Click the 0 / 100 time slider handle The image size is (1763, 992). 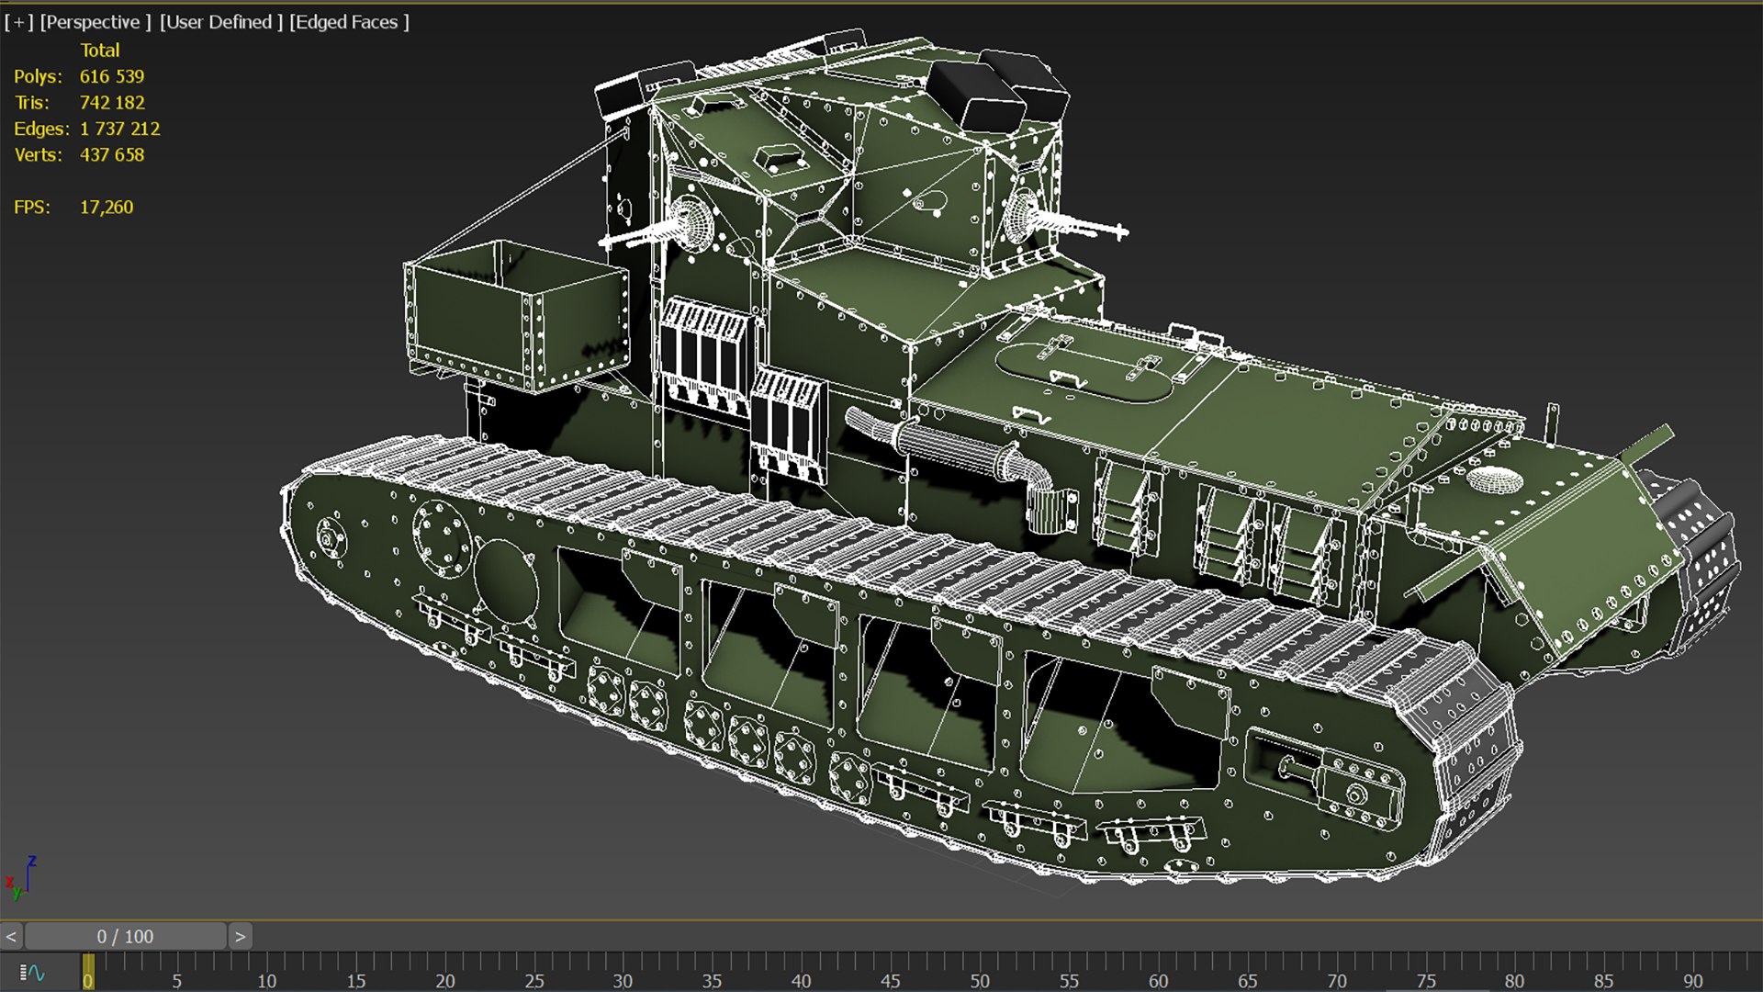coord(125,936)
